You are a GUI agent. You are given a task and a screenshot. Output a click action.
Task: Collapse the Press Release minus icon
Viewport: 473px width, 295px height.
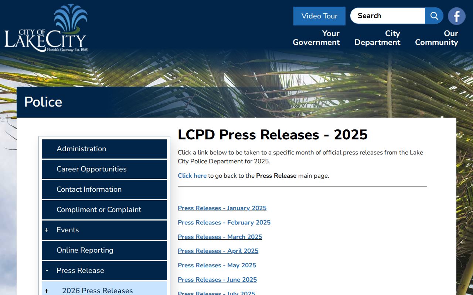click(x=47, y=271)
